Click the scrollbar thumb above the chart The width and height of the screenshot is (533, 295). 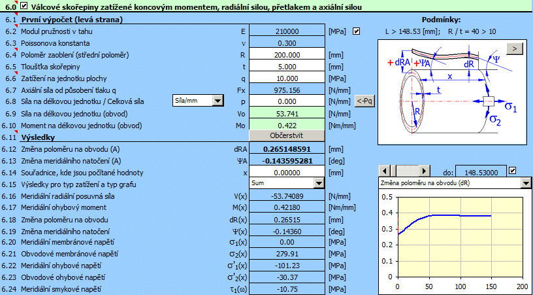pos(394,171)
